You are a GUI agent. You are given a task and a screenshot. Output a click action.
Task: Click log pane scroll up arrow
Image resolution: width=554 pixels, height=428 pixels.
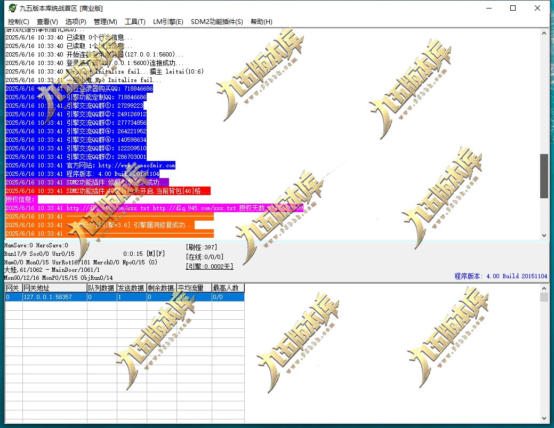[x=544, y=33]
